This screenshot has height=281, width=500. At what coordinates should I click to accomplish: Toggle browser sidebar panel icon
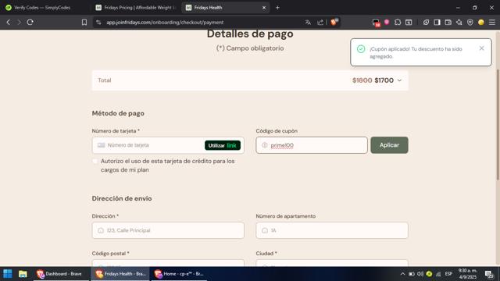point(437,23)
